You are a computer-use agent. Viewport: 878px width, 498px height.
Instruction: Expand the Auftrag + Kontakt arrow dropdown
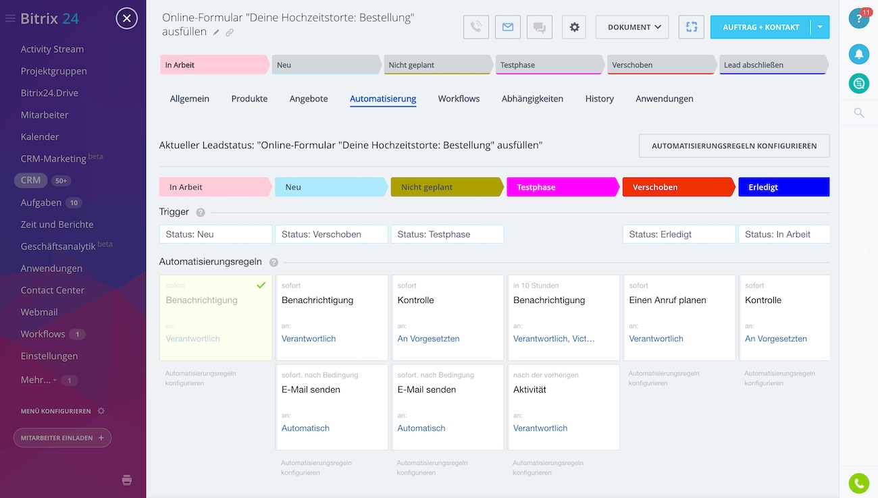[820, 27]
